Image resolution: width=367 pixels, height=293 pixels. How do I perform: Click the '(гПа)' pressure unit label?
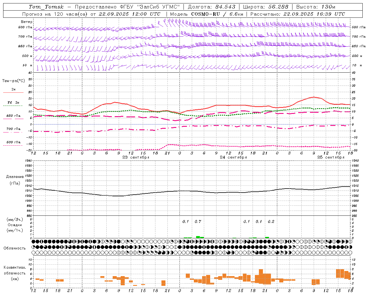pos(15,183)
